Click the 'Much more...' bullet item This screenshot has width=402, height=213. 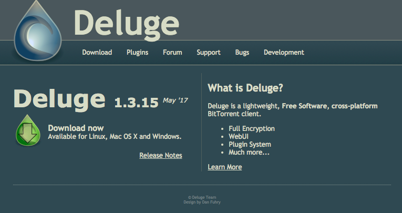point(249,152)
